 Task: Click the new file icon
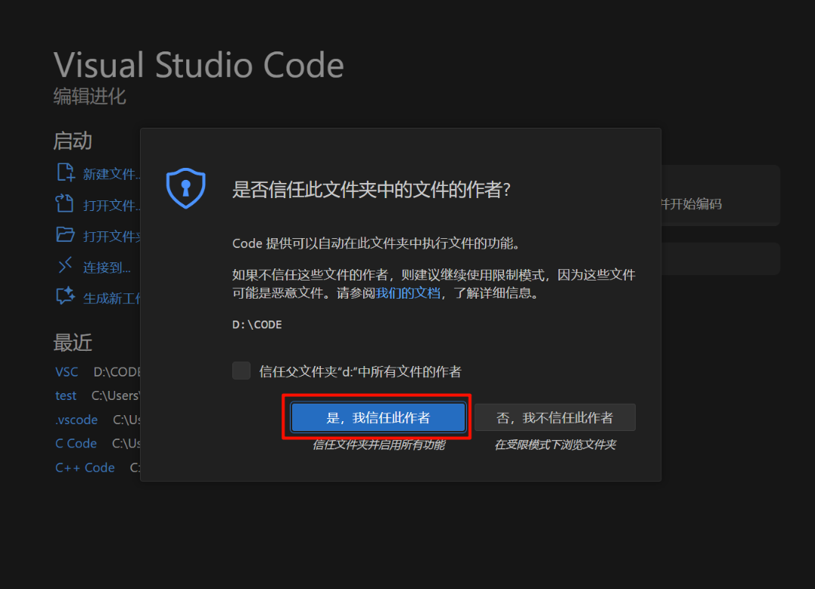(66, 172)
